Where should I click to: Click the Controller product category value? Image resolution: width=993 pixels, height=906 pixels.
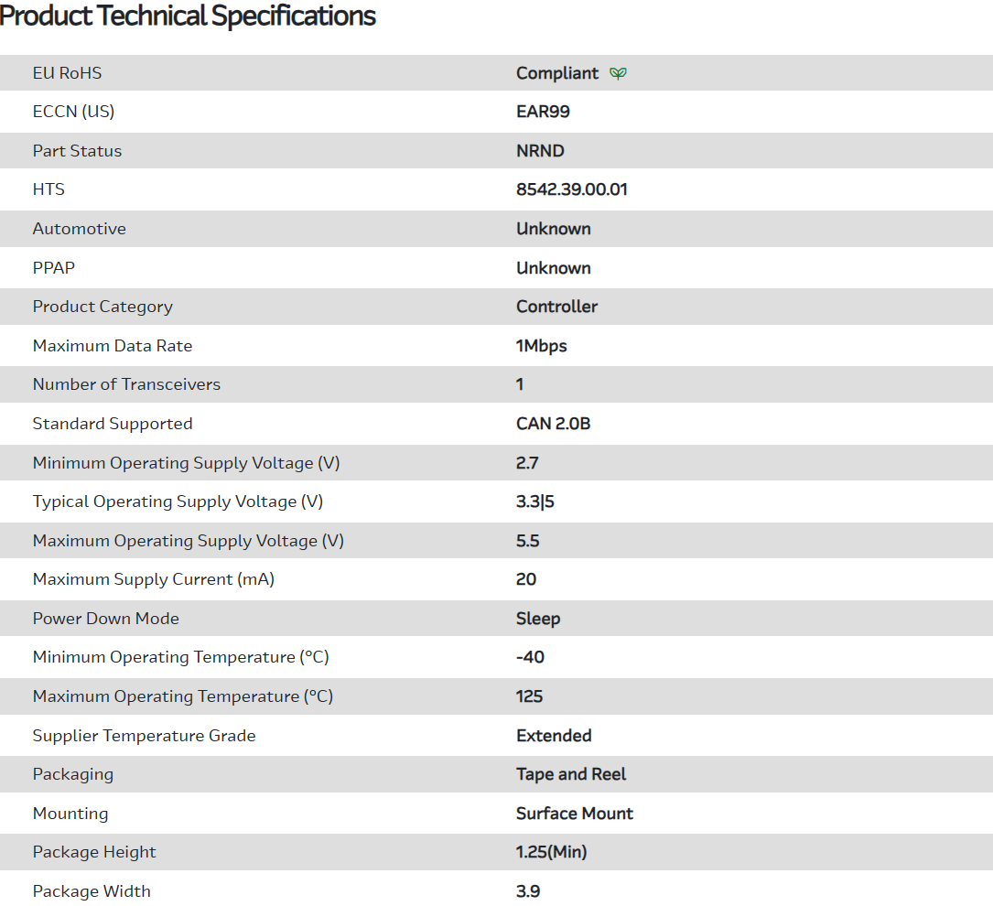pyautogui.click(x=556, y=307)
